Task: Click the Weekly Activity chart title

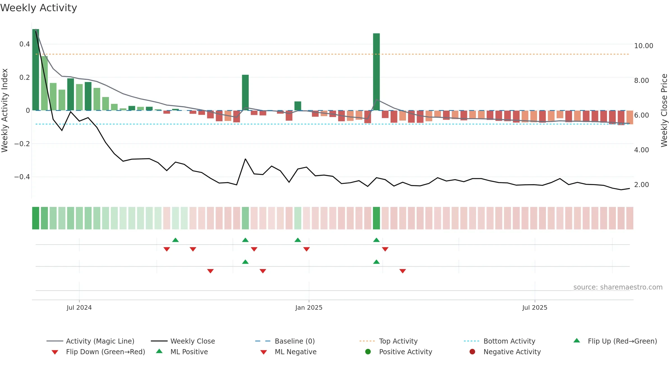Action: click(39, 8)
